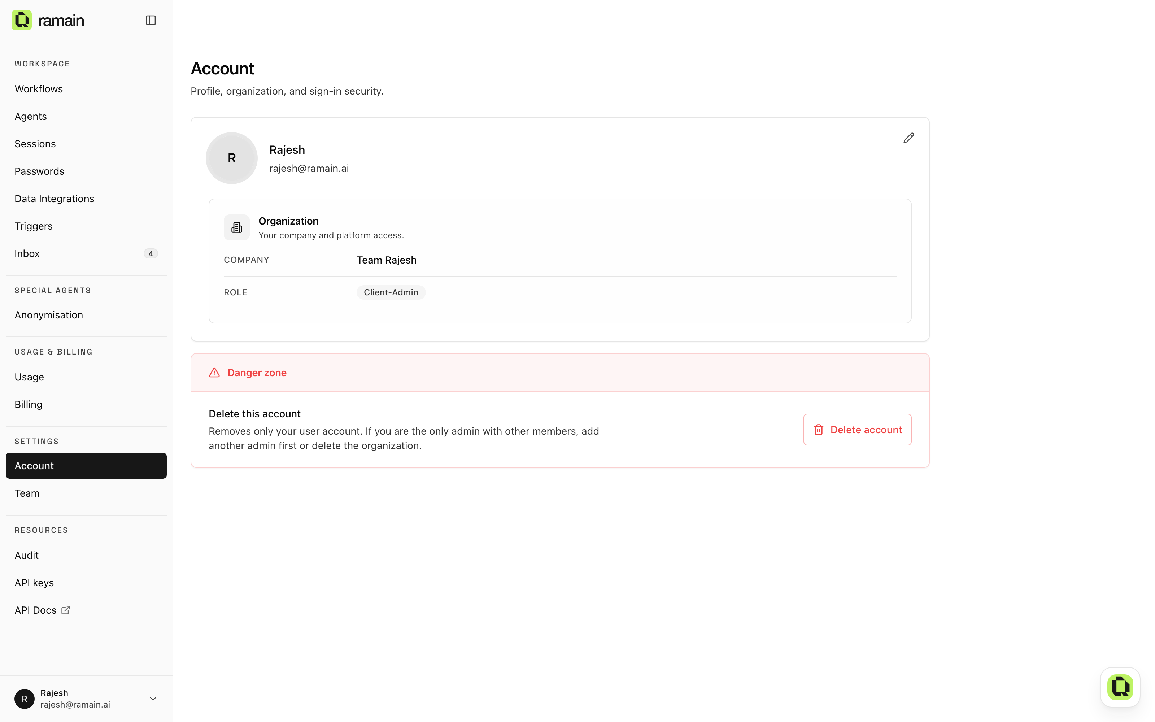This screenshot has width=1155, height=722.
Task: Click the Client-Admin role badge
Action: [x=391, y=292]
